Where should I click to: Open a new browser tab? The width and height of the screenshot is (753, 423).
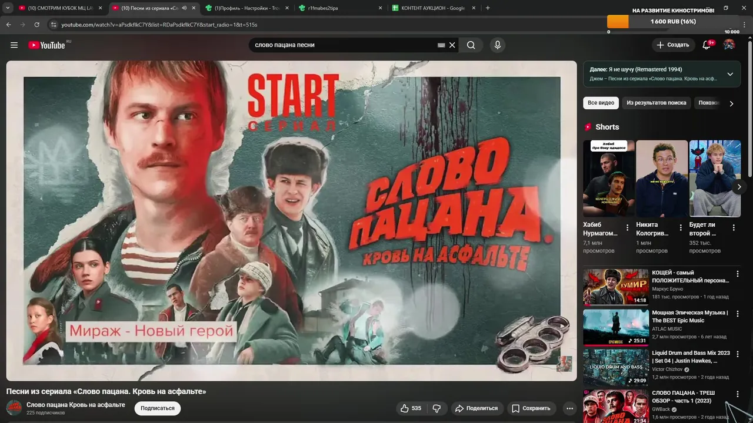[488, 8]
